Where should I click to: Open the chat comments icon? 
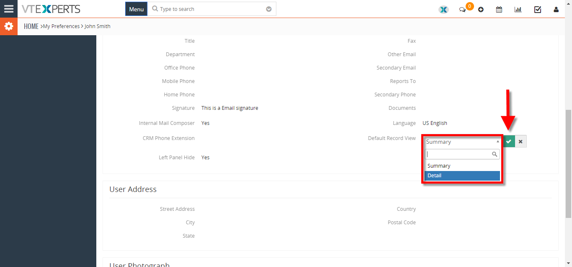(462, 10)
